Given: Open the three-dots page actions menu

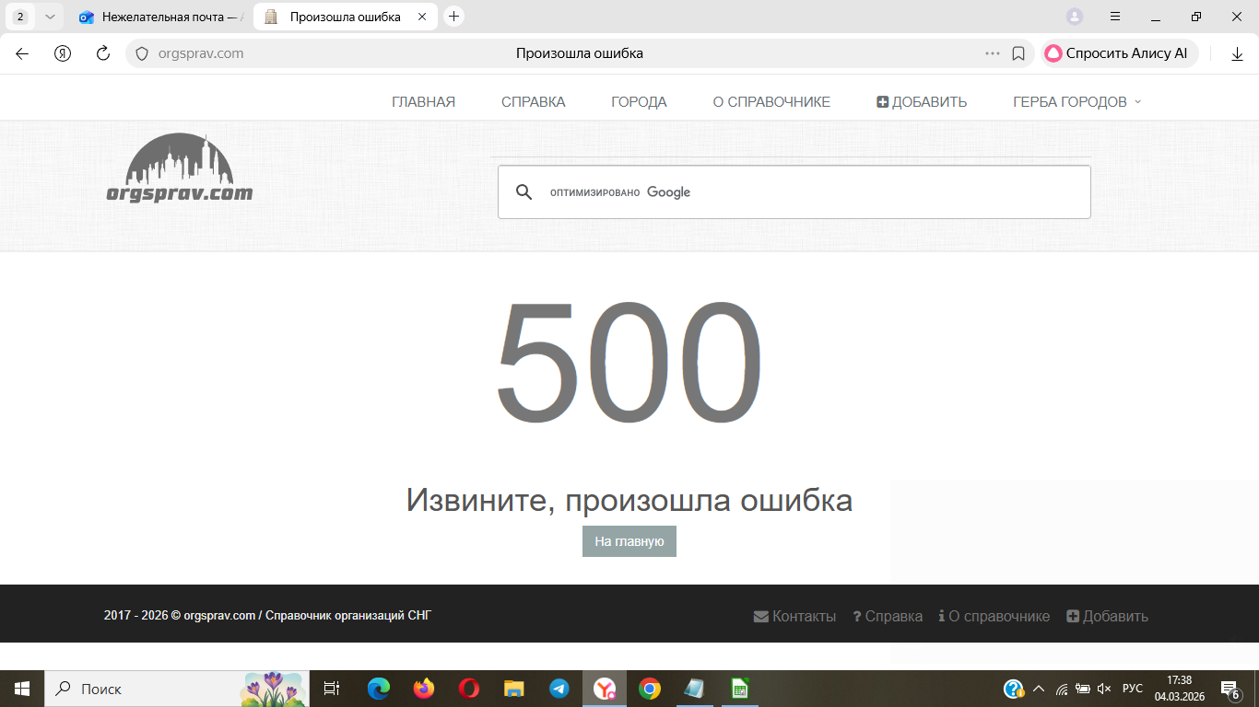Looking at the screenshot, I should point(993,53).
